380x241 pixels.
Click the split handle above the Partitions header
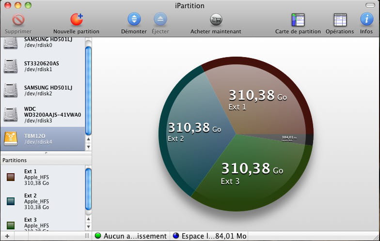coord(46,153)
